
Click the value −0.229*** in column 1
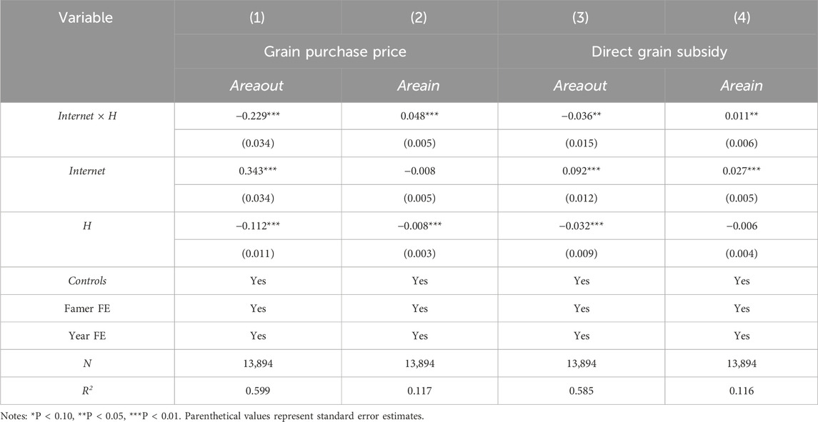tap(258, 116)
